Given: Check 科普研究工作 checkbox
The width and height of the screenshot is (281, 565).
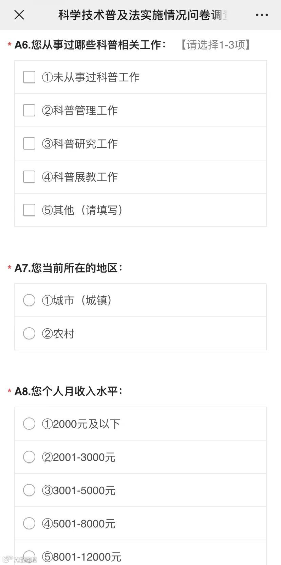Looking at the screenshot, I should [x=29, y=144].
